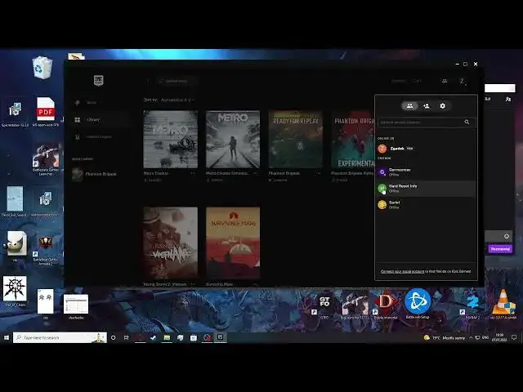Open the profile Z avatar menu
This screenshot has height=392, width=523.
(x=463, y=81)
